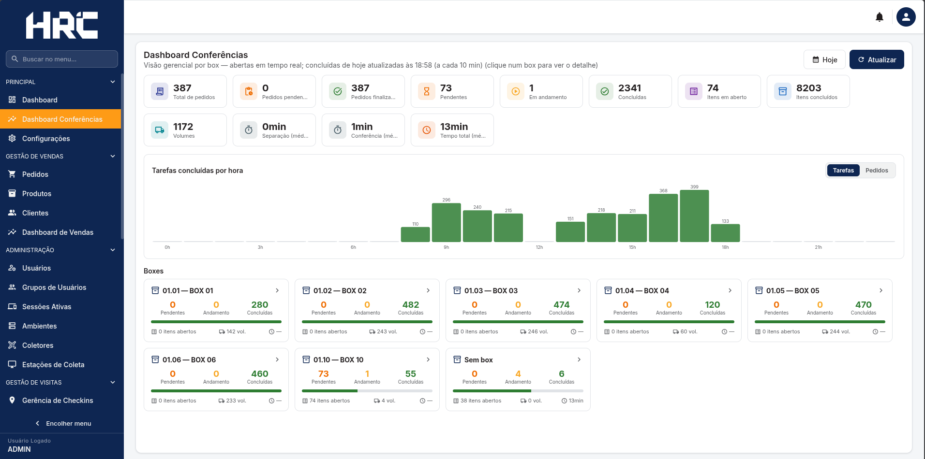Open BOX 02 detail via its chevron
925x459 pixels.
pyautogui.click(x=428, y=290)
